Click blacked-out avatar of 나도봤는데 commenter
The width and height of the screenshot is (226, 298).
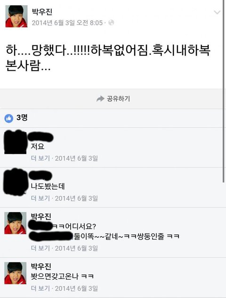[16, 182]
